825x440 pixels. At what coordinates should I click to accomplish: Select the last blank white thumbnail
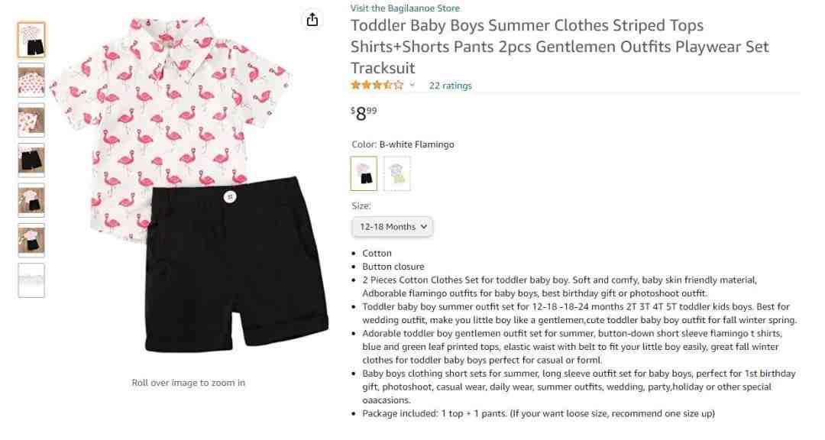31,280
